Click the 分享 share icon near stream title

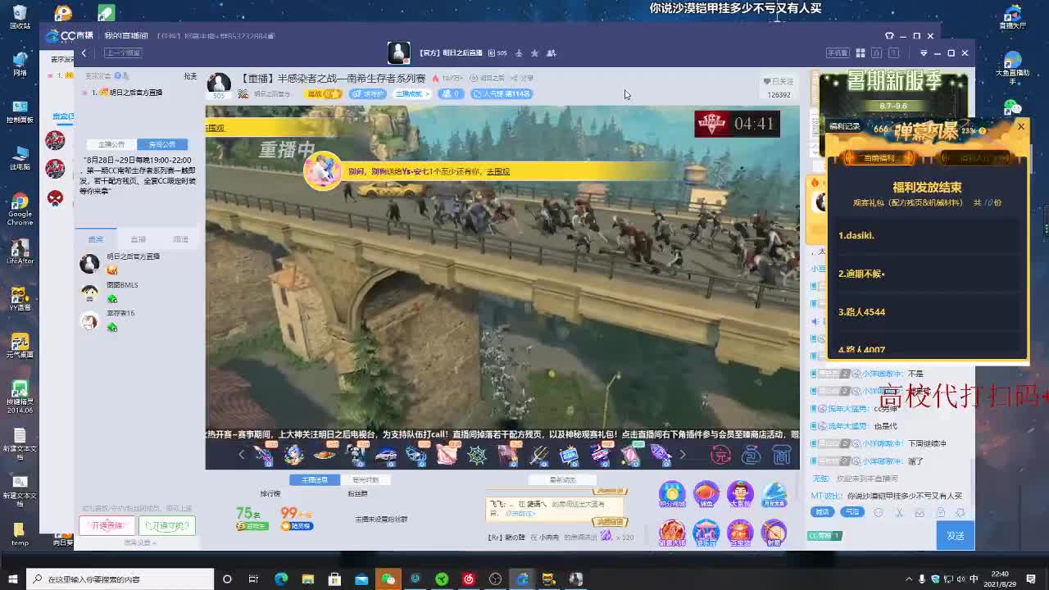tap(522, 78)
